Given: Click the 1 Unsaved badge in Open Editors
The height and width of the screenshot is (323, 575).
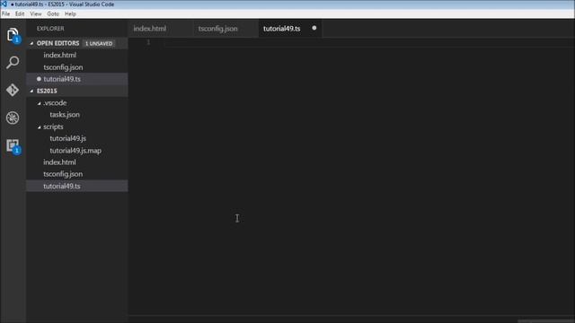Looking at the screenshot, I should coord(99,43).
